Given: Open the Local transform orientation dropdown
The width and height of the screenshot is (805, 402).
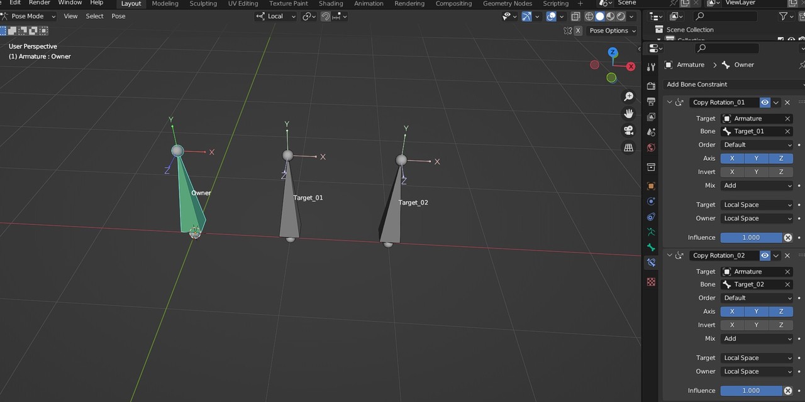Looking at the screenshot, I should click(276, 16).
